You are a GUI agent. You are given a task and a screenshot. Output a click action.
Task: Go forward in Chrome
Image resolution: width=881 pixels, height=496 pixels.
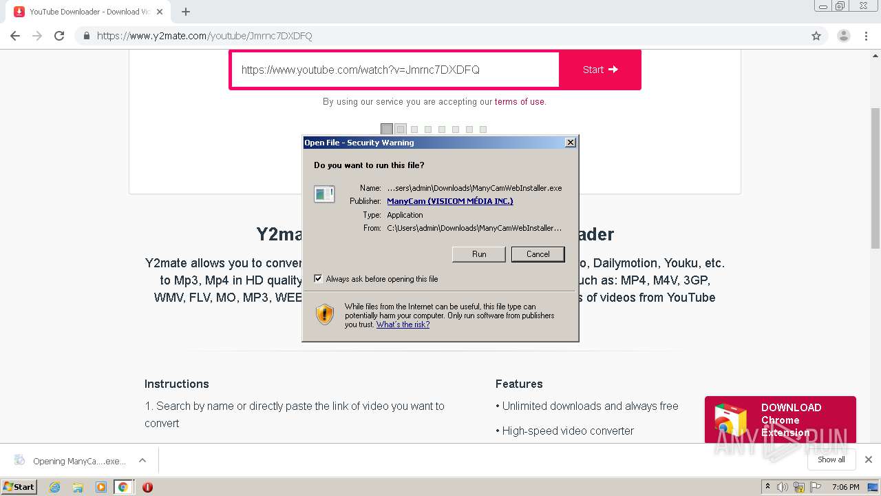tap(37, 36)
